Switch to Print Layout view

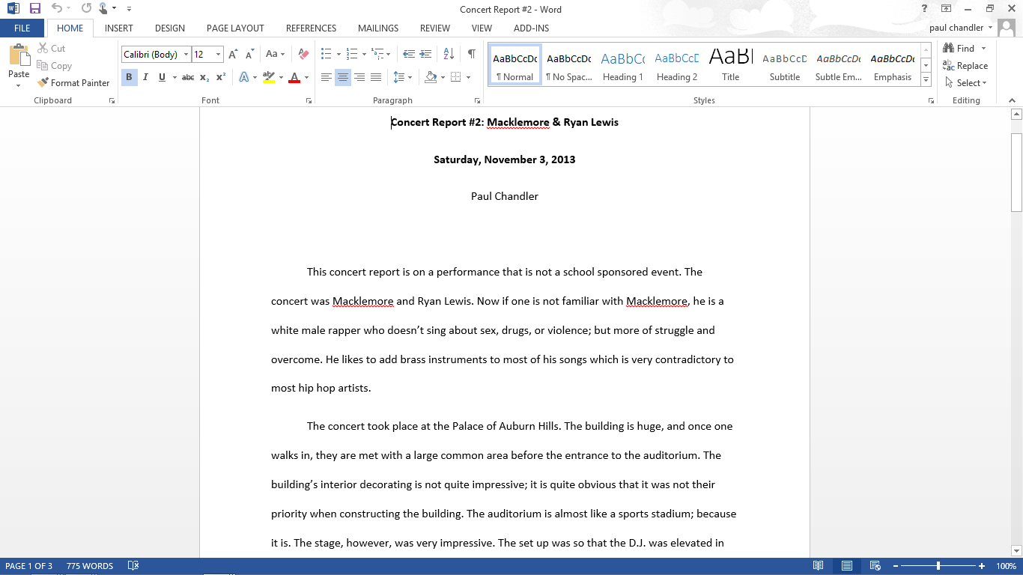[x=846, y=566]
